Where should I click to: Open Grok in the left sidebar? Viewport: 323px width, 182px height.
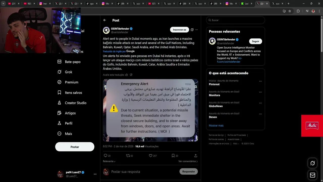(65, 72)
